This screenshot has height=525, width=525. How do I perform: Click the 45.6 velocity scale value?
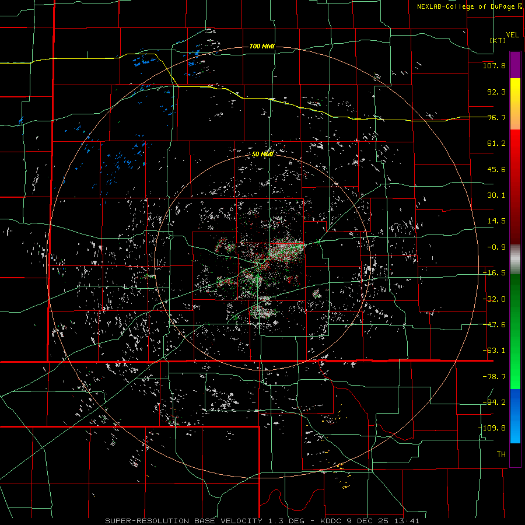(x=496, y=169)
